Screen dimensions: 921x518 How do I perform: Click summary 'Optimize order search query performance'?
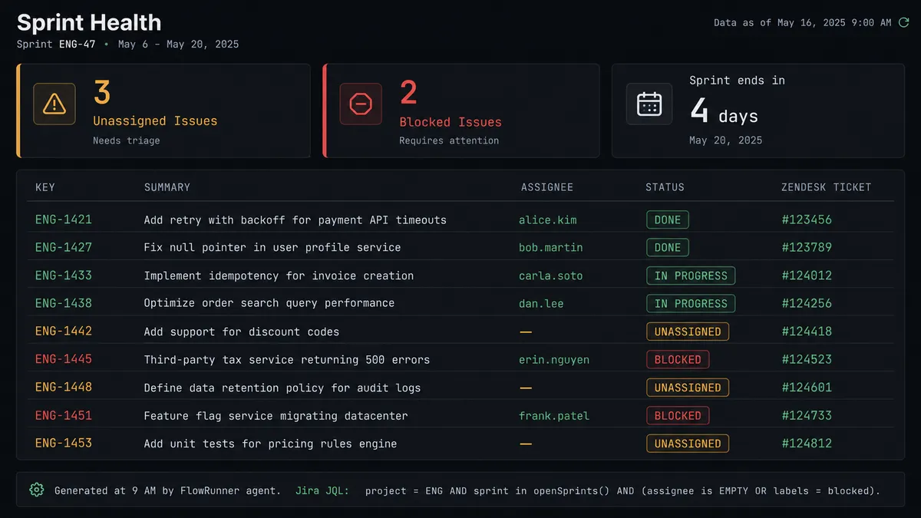click(269, 303)
